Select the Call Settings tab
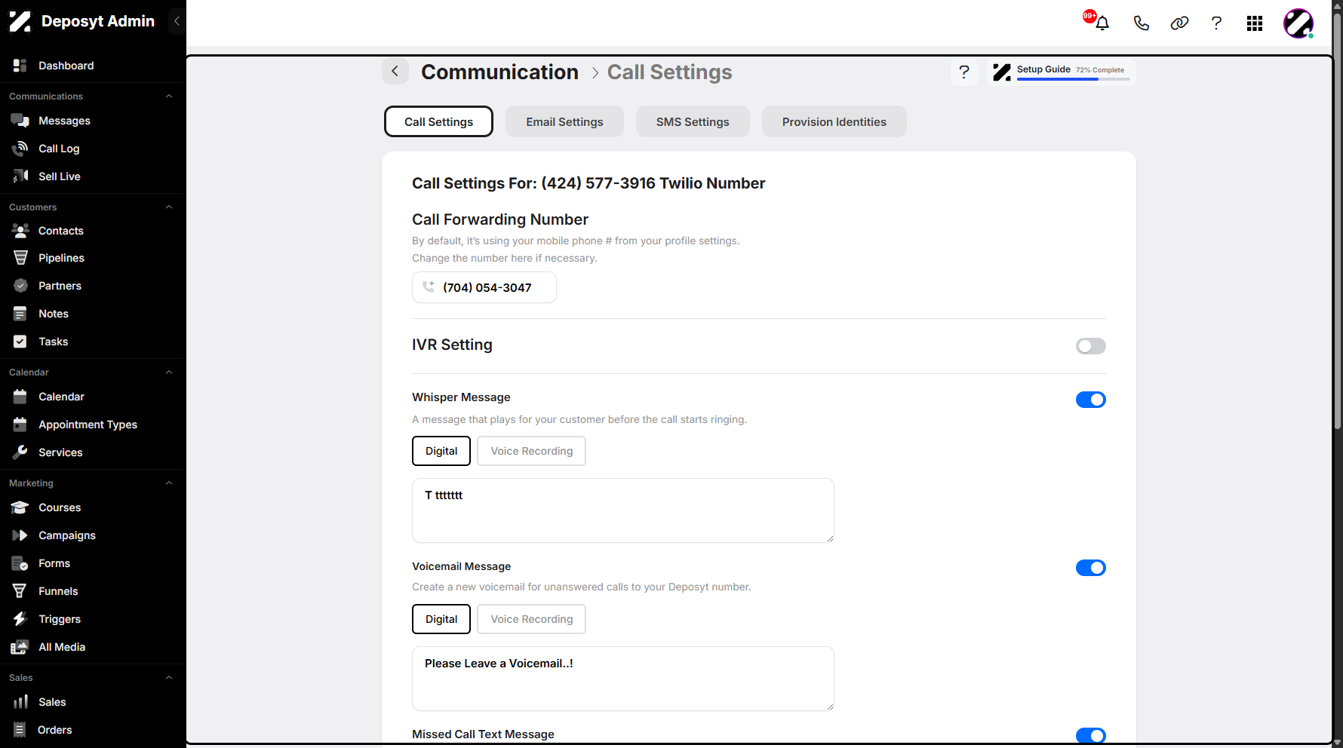This screenshot has height=748, width=1343. pyautogui.click(x=438, y=121)
